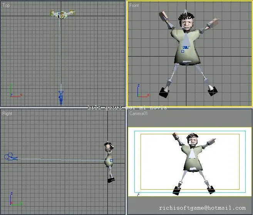Image resolution: width=253 pixels, height=215 pixels.
Task: Select the blue camera object in Right viewport
Action: click(x=11, y=157)
